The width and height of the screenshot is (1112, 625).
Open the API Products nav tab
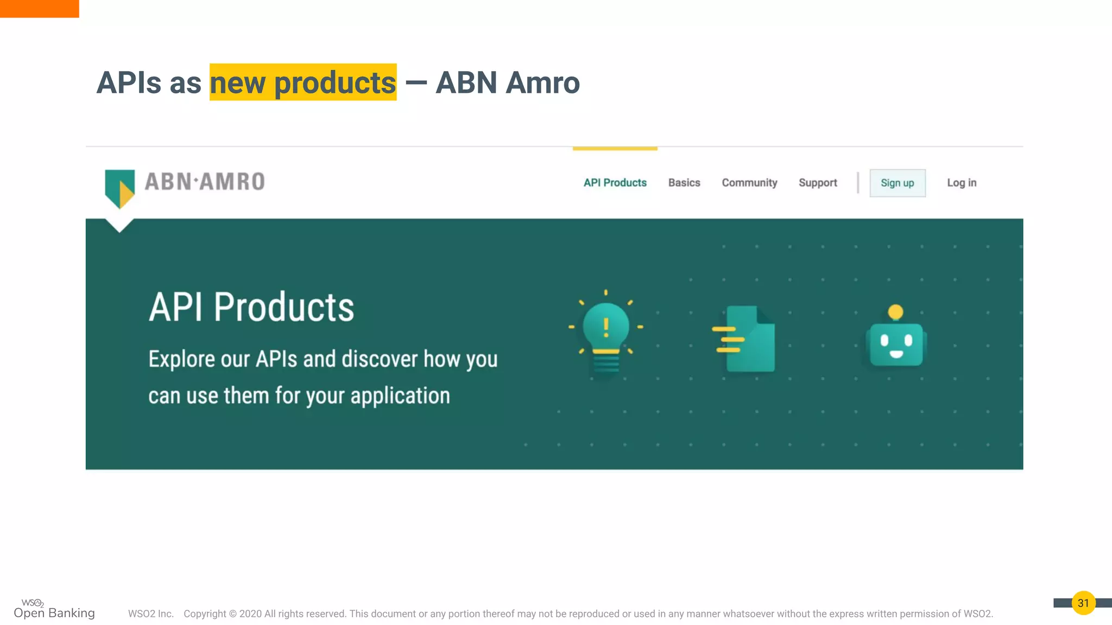click(615, 183)
